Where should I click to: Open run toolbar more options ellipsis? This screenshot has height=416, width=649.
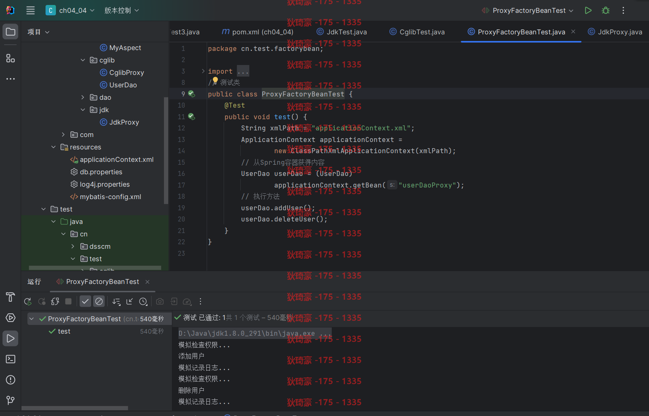200,301
